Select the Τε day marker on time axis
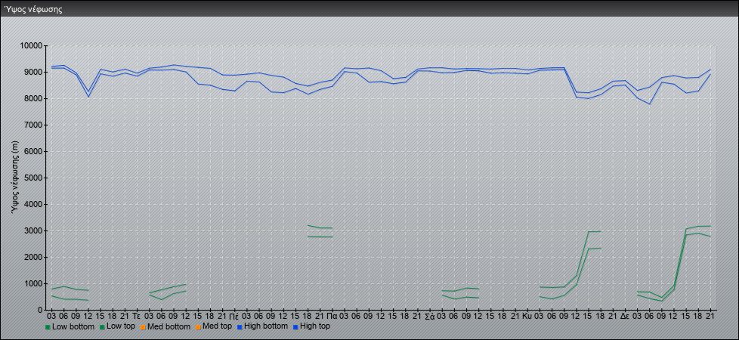739x340 pixels. pyautogui.click(x=136, y=315)
